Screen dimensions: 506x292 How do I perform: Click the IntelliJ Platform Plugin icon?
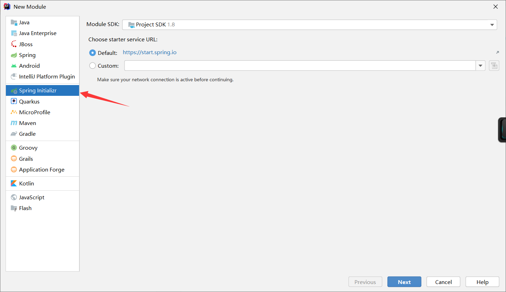(14, 76)
